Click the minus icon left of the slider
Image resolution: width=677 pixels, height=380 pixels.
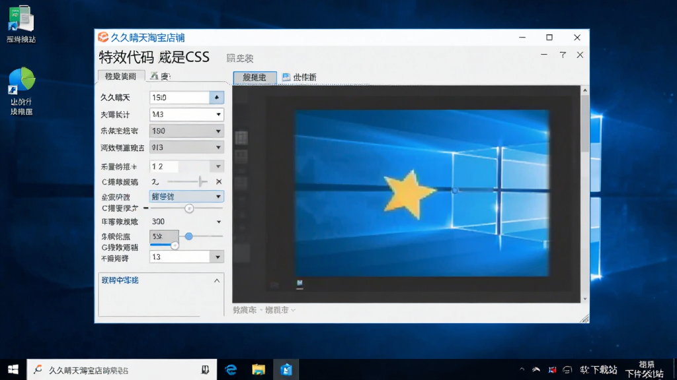click(146, 208)
